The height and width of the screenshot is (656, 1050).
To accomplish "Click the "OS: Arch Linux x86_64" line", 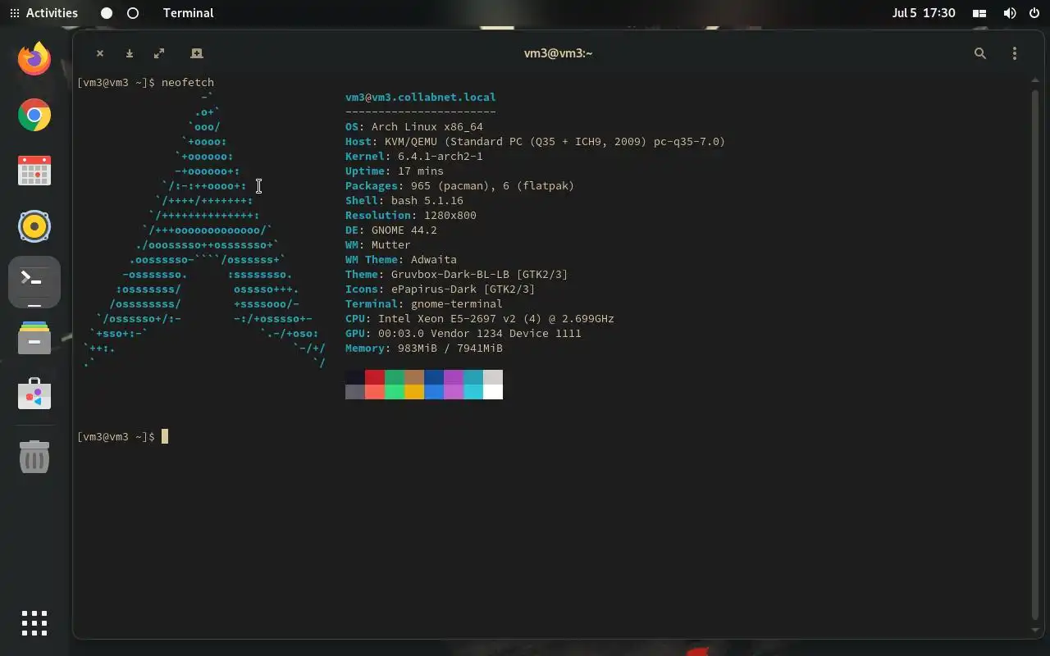I will pos(414,127).
